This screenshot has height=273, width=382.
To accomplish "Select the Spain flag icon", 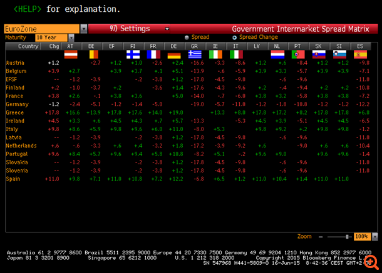I will tap(360, 55).
